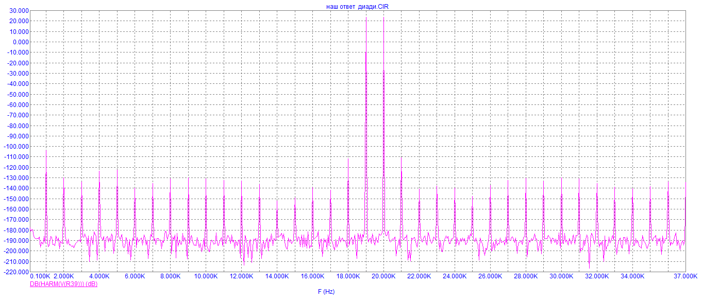Image resolution: width=702 pixels, height=302 pixels.
Task: Select the -130.000 Y-axis label
Action: click(x=17, y=178)
